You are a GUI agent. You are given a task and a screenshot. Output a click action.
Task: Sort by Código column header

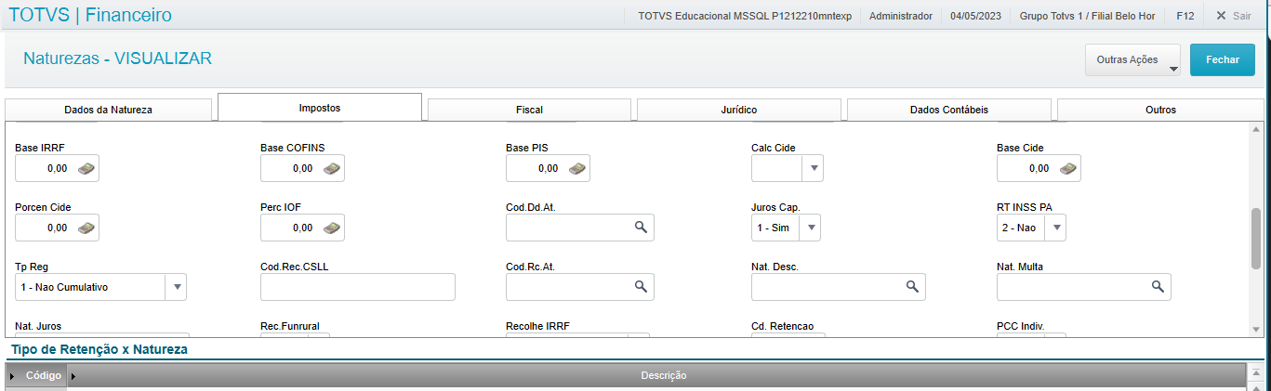[44, 375]
